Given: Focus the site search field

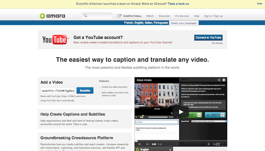Looking at the screenshot, I should coord(97,16).
